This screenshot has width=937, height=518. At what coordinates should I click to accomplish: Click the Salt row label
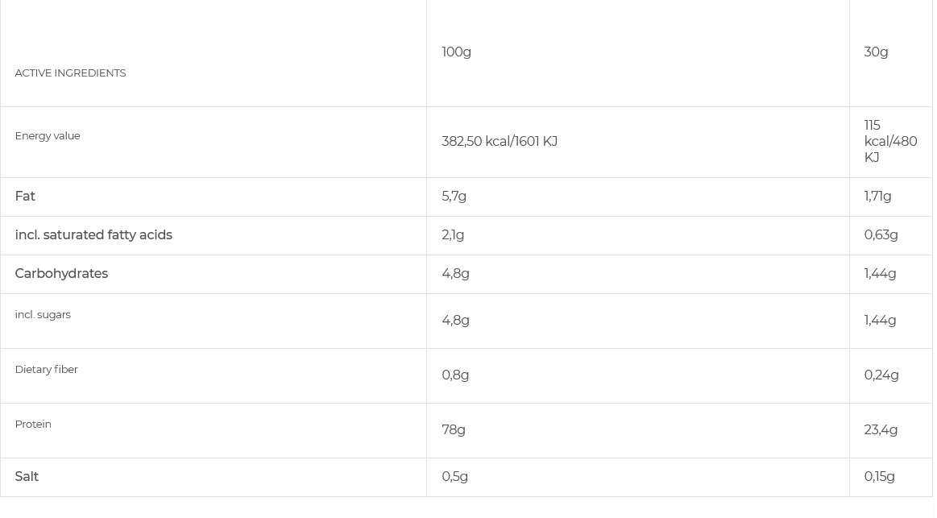pos(27,477)
